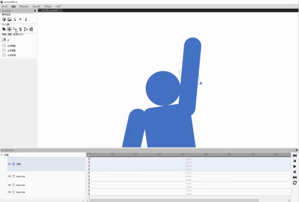The image size is (299, 202).
Task: Rotate the canvas view clockwise
Action: (26, 19)
